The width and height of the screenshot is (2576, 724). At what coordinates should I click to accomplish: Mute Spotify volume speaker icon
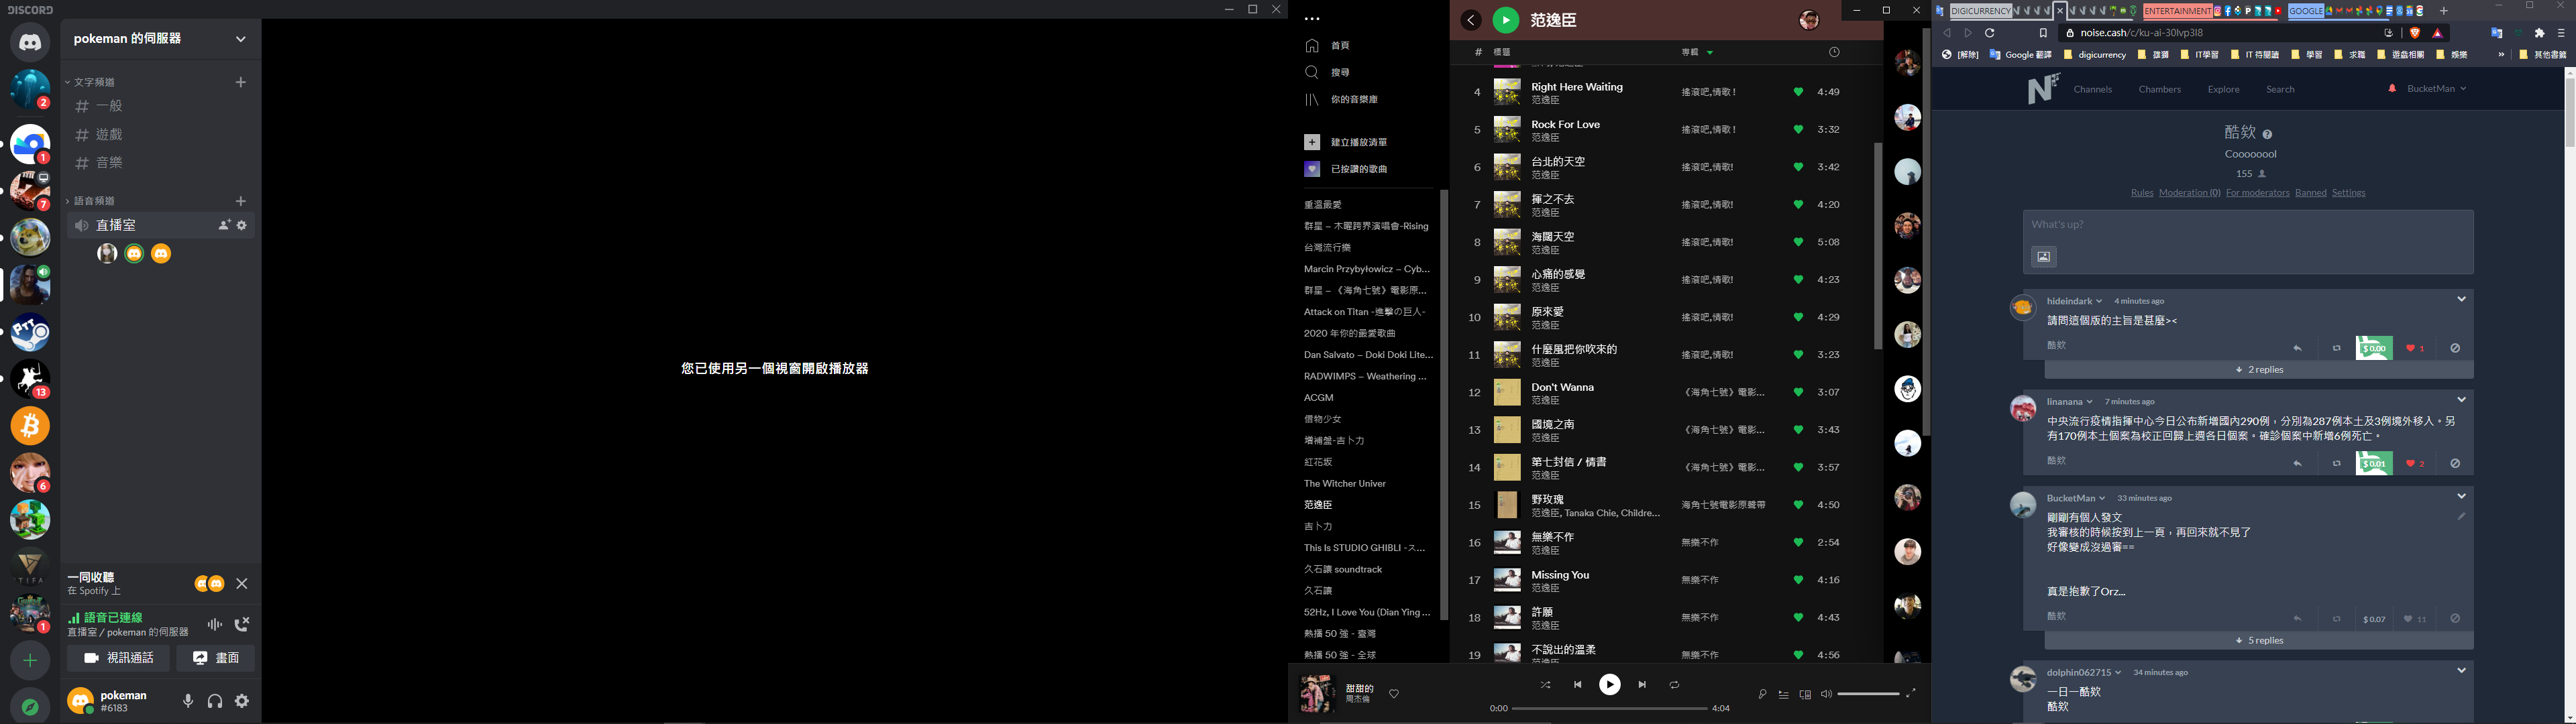click(1826, 694)
